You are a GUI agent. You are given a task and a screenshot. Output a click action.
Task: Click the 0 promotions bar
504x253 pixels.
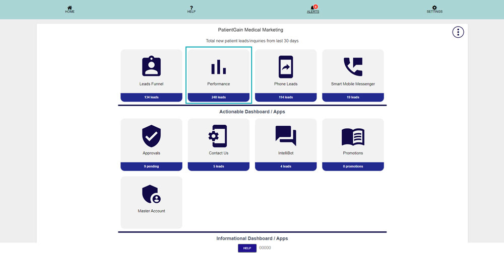353,166
